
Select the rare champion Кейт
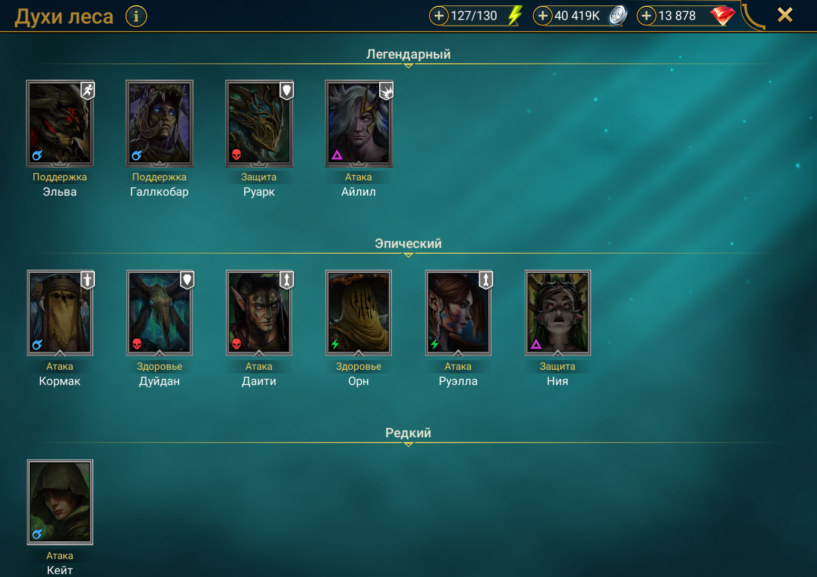(60, 502)
